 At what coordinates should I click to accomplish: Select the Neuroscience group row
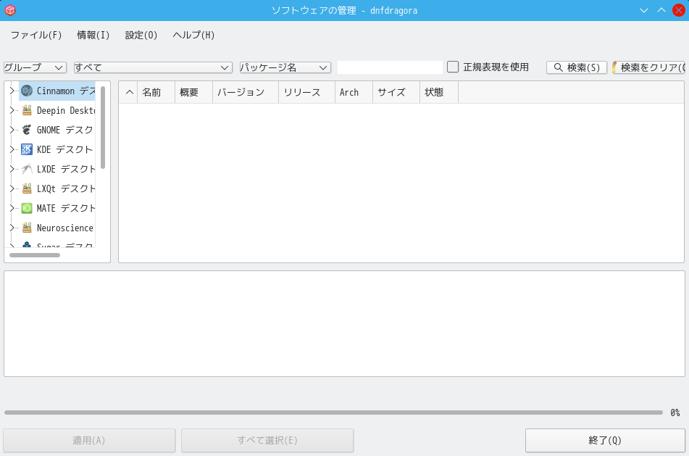tap(57, 228)
